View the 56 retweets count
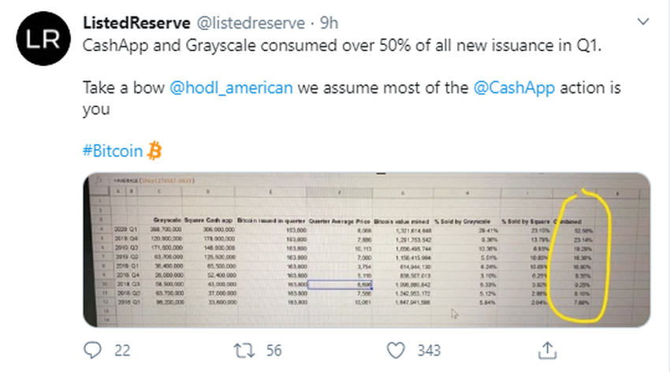The image size is (670, 372). coord(274,351)
